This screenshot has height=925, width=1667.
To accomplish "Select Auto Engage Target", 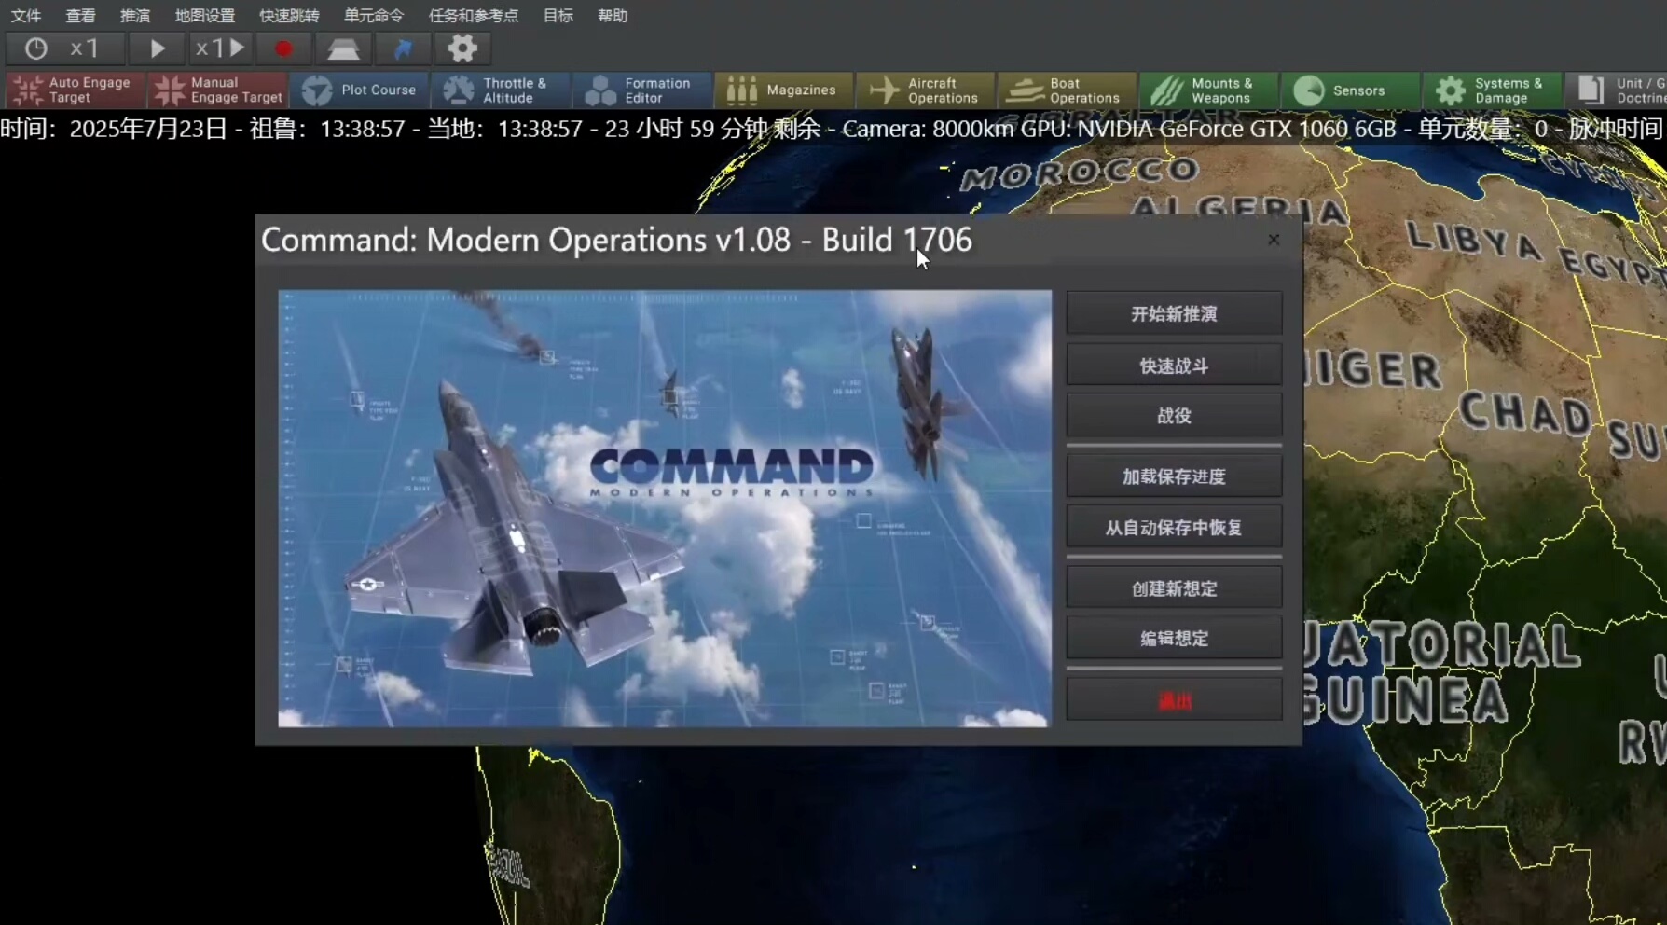I will coord(75,90).
